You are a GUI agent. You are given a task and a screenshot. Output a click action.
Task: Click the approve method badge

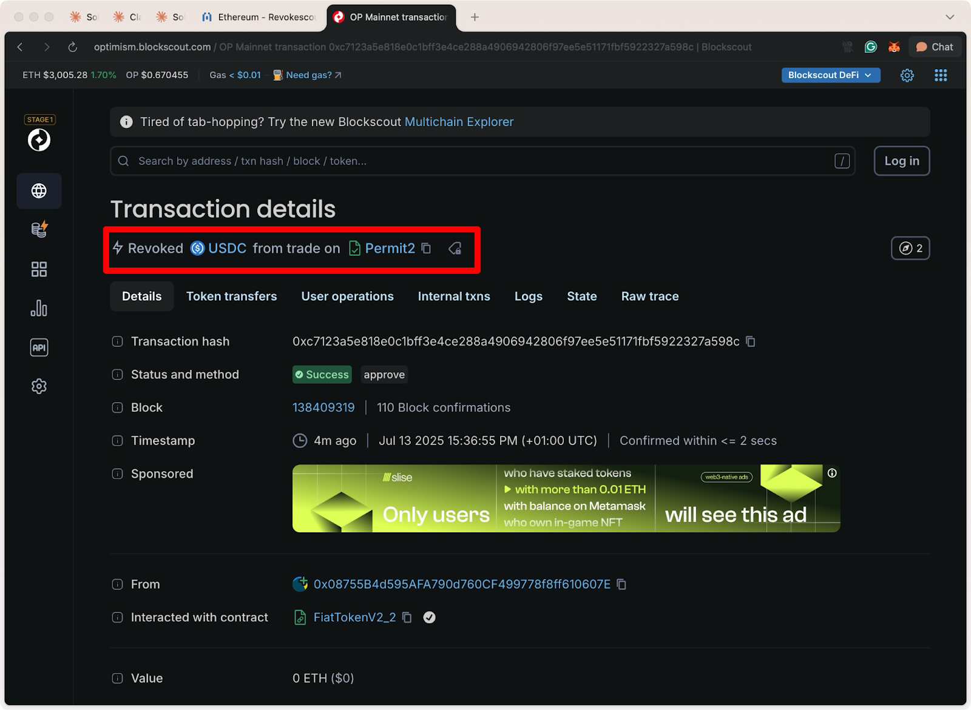click(384, 375)
